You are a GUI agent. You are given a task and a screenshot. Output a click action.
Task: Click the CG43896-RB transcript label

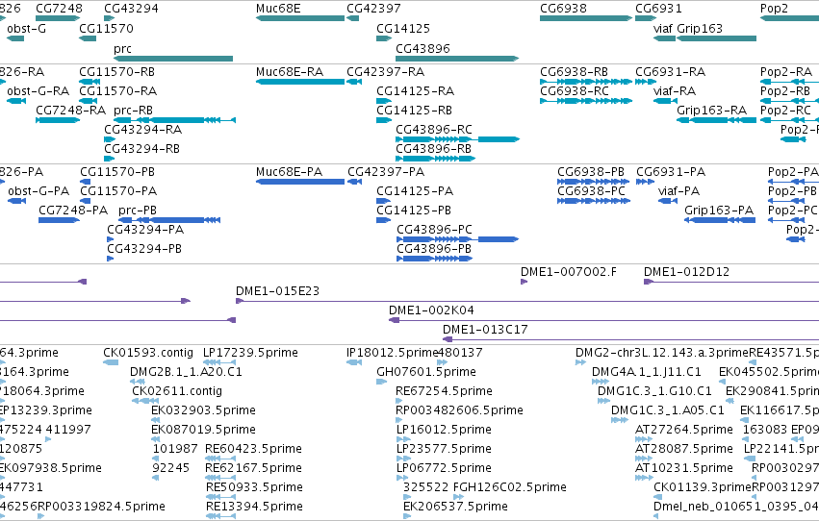[x=433, y=149]
